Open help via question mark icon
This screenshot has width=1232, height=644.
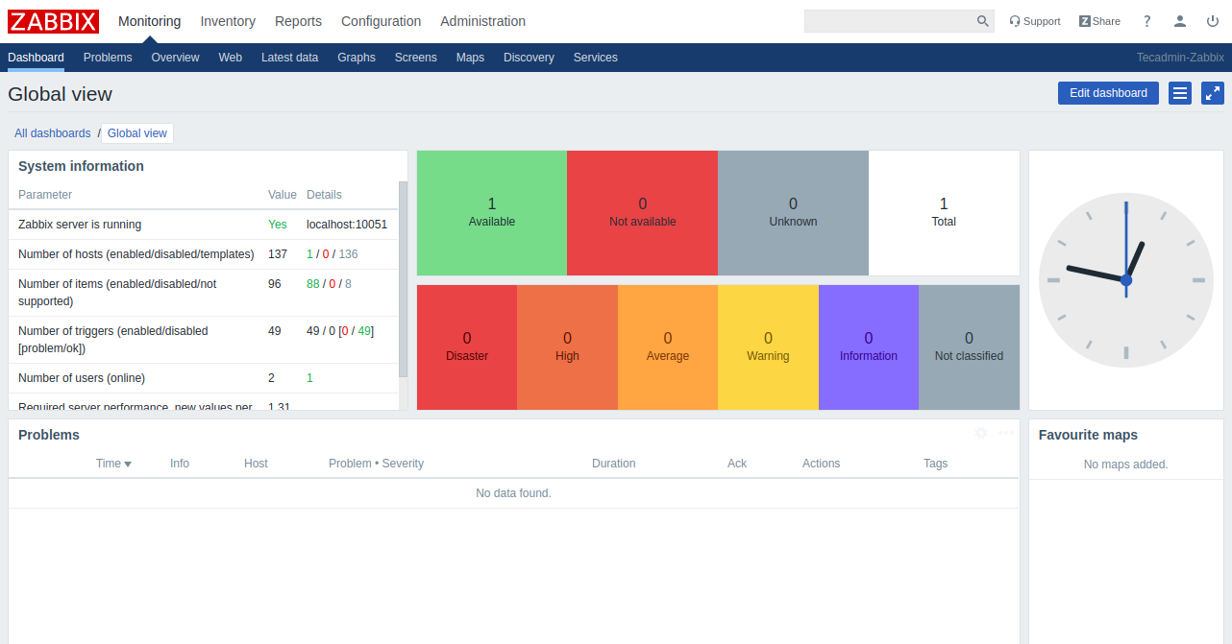[x=1146, y=21]
